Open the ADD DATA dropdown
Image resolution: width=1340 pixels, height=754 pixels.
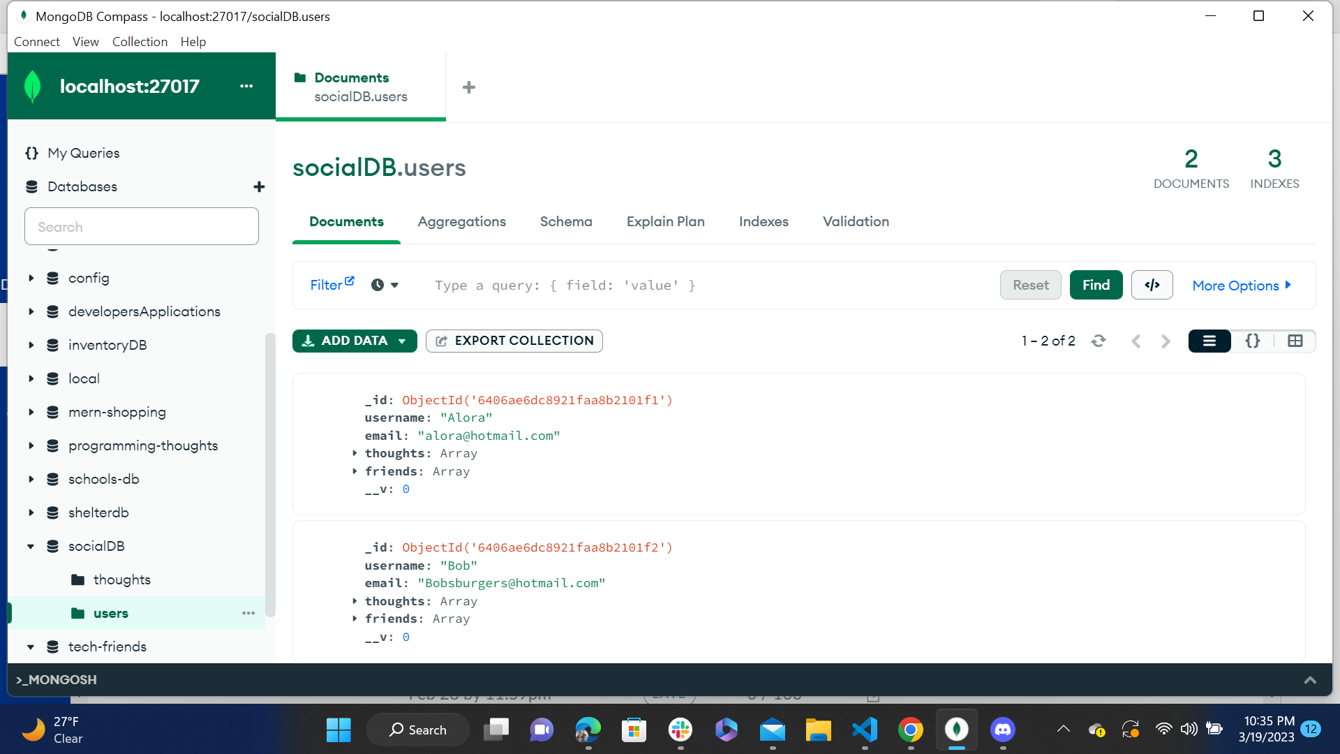[x=403, y=341]
